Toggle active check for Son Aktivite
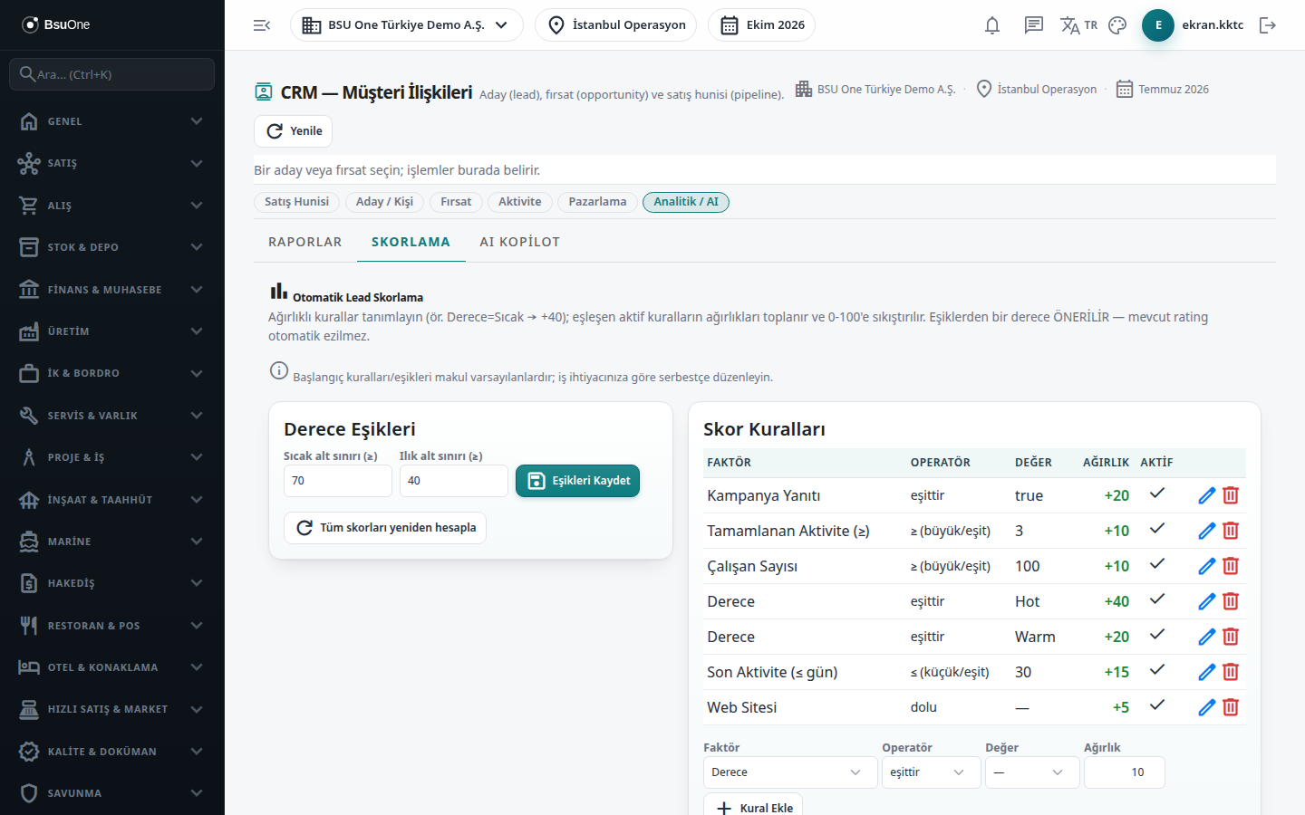Screen dimensions: 1305x815 [1157, 670]
